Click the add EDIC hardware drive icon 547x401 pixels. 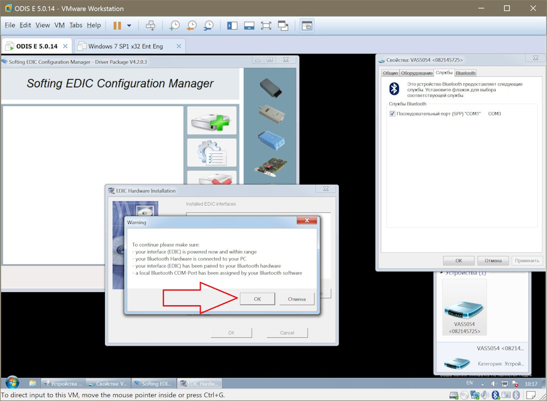[212, 121]
